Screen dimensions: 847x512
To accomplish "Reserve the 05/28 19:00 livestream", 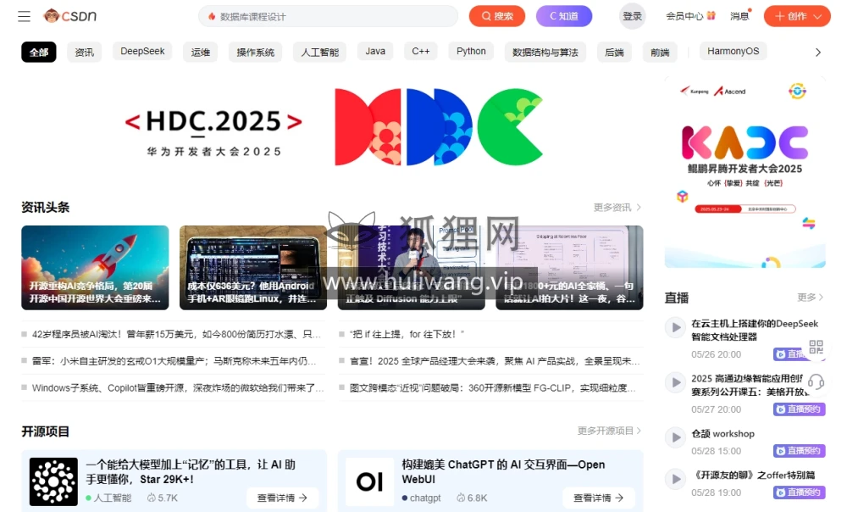I will [x=799, y=492].
